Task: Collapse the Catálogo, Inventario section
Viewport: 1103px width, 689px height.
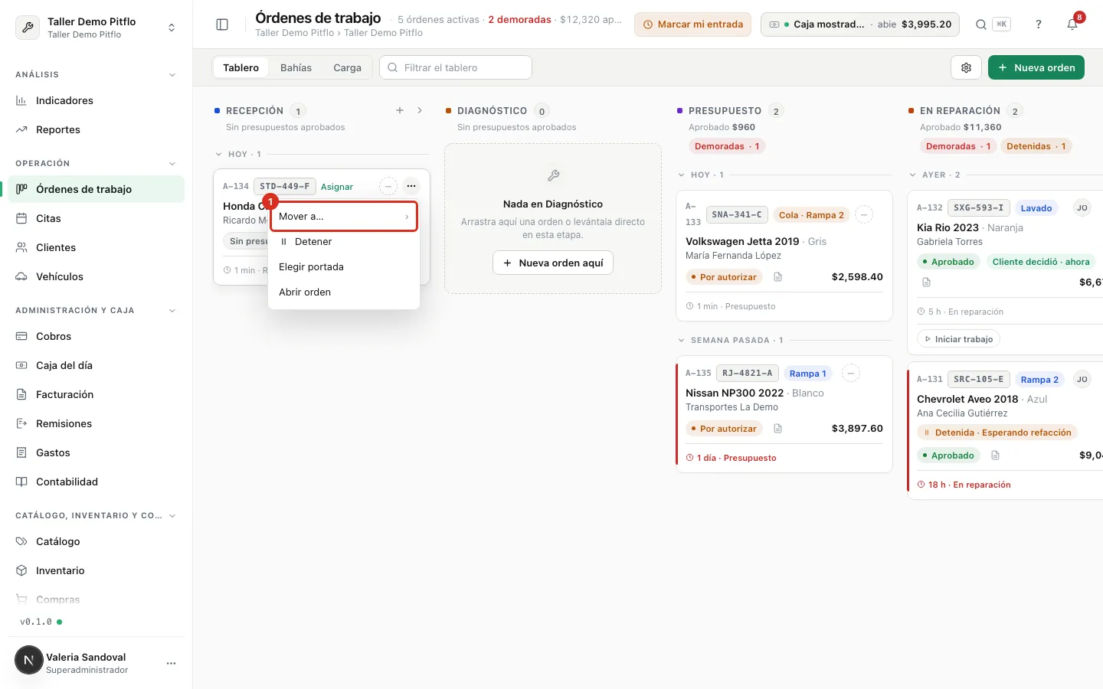Action: (x=172, y=516)
